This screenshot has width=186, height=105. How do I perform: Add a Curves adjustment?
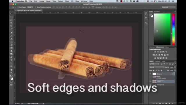tap(161, 52)
